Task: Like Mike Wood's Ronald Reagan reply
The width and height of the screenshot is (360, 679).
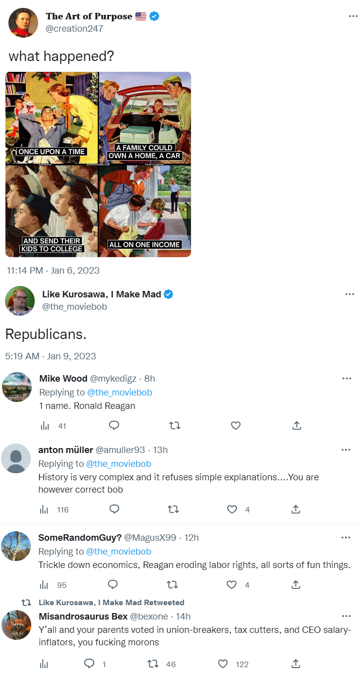Action: click(236, 425)
